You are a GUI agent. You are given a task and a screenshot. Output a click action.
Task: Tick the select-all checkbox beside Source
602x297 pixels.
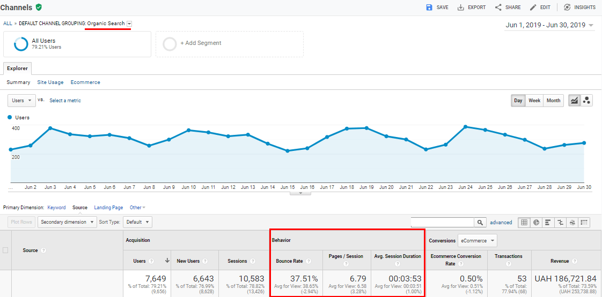click(x=5, y=250)
